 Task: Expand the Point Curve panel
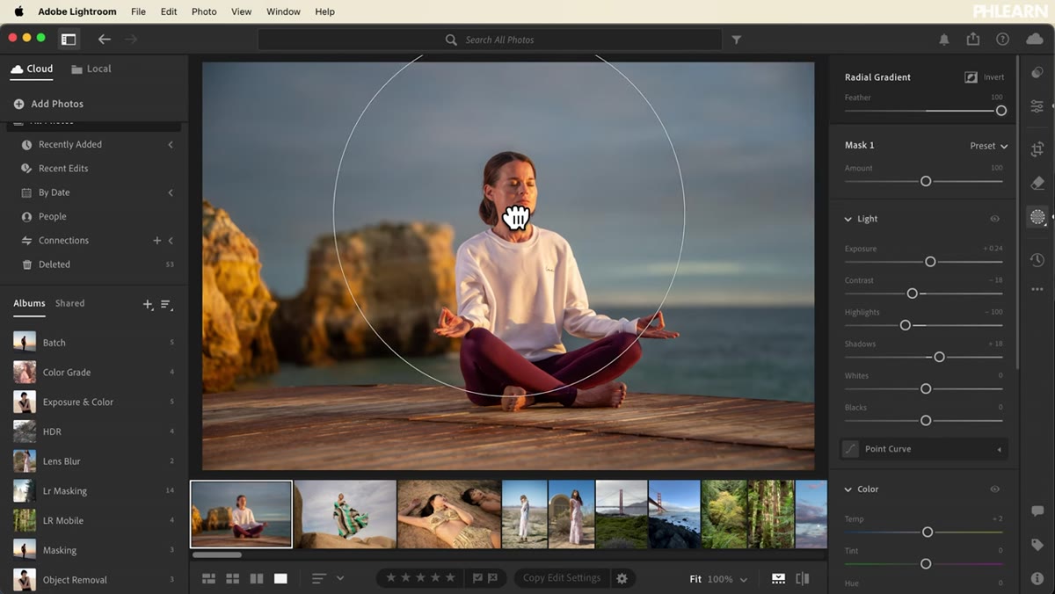coord(999,449)
